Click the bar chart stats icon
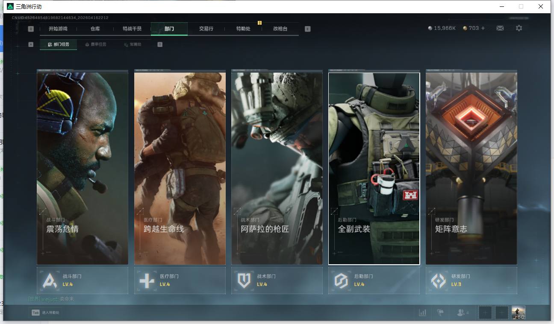The width and height of the screenshot is (554, 324). pos(422,312)
